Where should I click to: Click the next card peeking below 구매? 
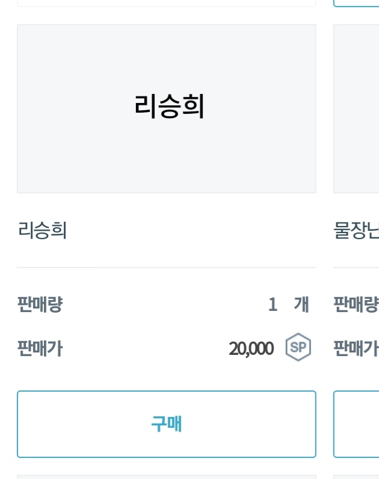167,476
